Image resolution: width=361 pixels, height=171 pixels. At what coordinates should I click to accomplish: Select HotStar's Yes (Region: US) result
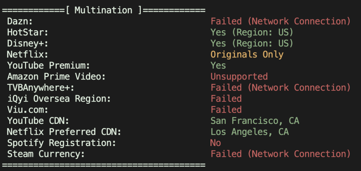[252, 32]
